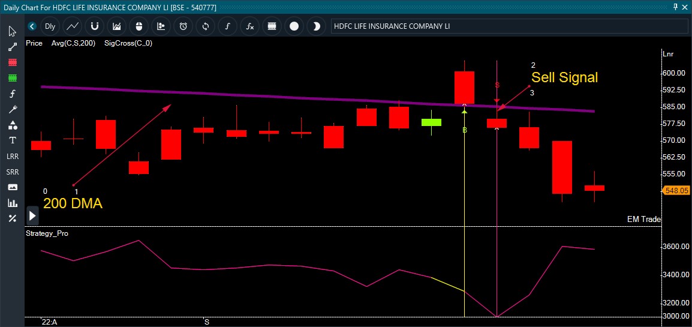Click the 22:A date axis label
Viewport: 692px width, 327px height.
coord(49,322)
